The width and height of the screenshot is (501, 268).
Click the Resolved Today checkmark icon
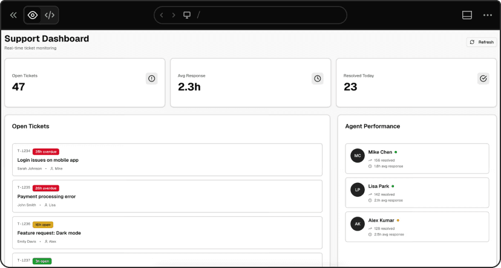(x=483, y=78)
